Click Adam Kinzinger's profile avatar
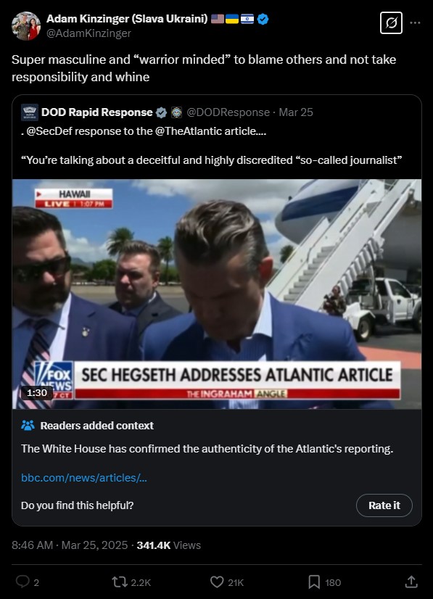This screenshot has height=599, width=433. 25,25
